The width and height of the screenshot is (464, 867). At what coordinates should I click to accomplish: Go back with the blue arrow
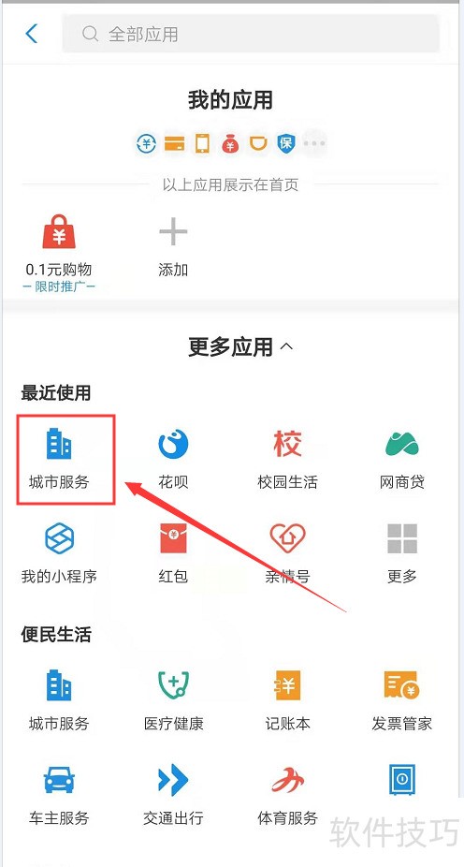click(x=32, y=34)
